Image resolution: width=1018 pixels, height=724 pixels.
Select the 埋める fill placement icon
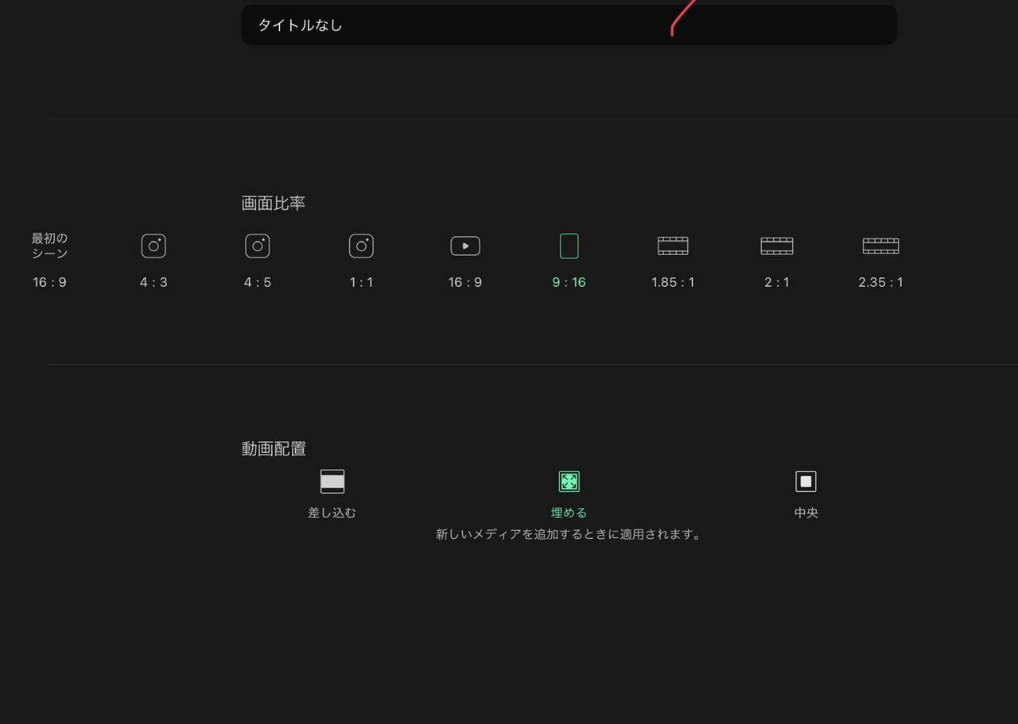pyautogui.click(x=569, y=482)
